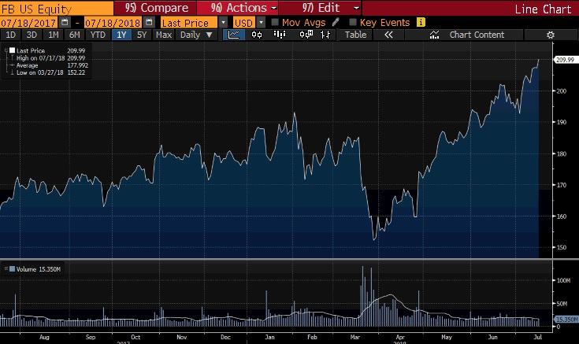This screenshot has width=579, height=344.
Task: Click the Line Chart title label
Action: pyautogui.click(x=543, y=9)
